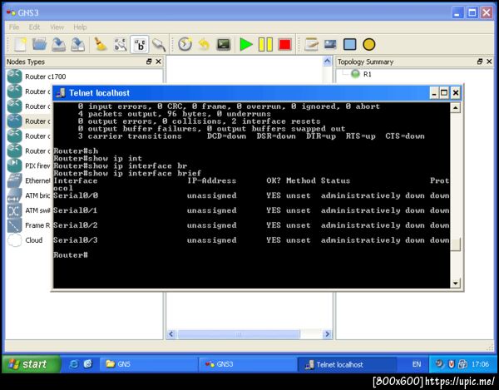The width and height of the screenshot is (499, 390).
Task: Click the canvas horizontal scrollbar thumb
Action: [x=238, y=334]
